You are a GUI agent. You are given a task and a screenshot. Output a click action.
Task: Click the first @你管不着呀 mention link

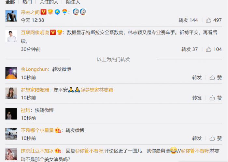click(x=89, y=151)
